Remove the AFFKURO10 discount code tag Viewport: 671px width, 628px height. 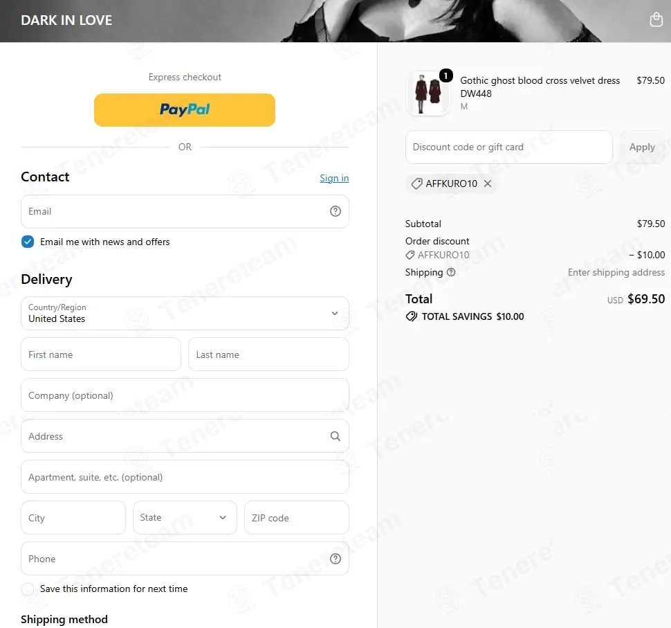[x=488, y=183]
